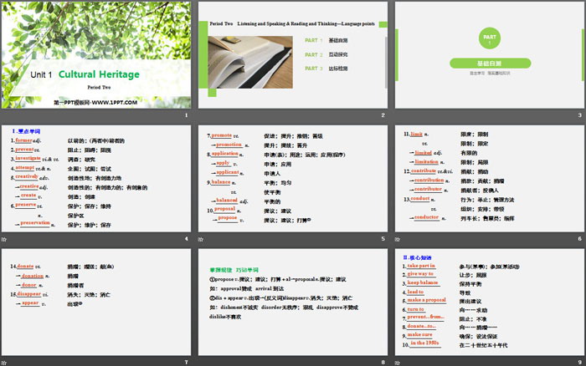Click the green 基础自测 banner on slide 3
The image size is (586, 366).
(x=491, y=64)
